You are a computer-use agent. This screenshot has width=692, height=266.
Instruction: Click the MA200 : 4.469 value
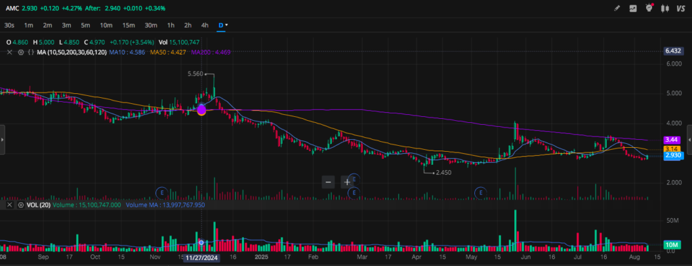click(211, 52)
